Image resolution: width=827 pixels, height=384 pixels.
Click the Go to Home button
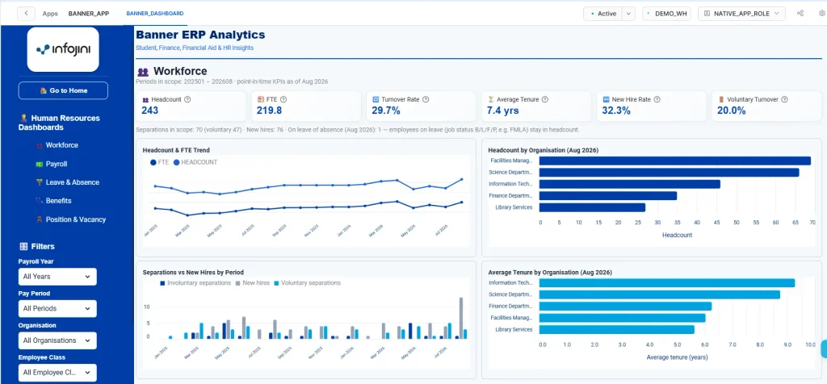tap(63, 90)
